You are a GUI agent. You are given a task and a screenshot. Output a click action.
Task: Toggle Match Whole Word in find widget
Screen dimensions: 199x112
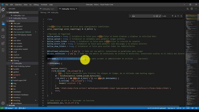157,16
